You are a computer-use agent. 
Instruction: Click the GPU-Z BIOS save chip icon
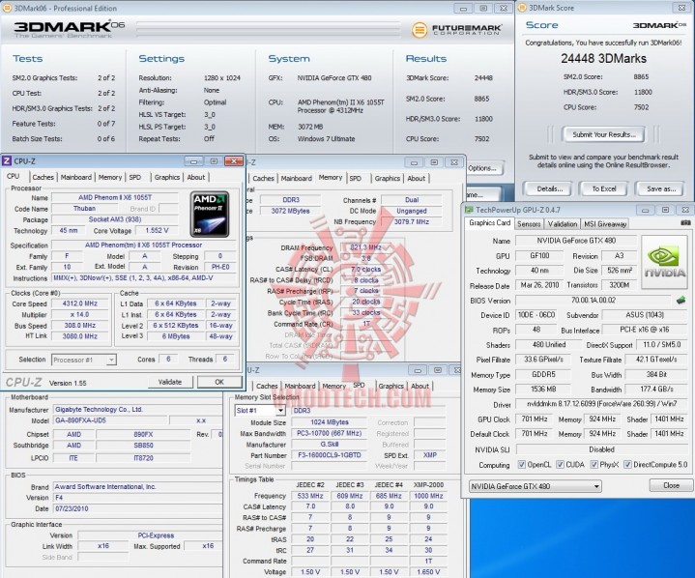[x=680, y=301]
